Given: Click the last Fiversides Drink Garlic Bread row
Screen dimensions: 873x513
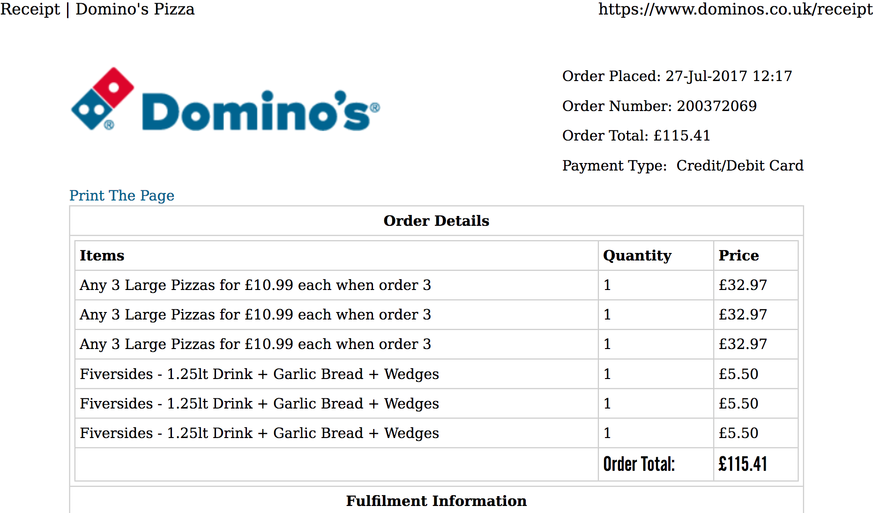Looking at the screenshot, I should [436, 433].
